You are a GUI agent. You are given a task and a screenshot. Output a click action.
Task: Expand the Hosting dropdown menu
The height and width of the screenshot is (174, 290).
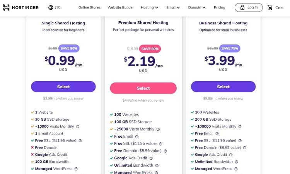[x=149, y=8]
